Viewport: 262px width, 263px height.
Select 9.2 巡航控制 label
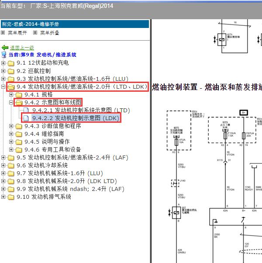point(34,71)
